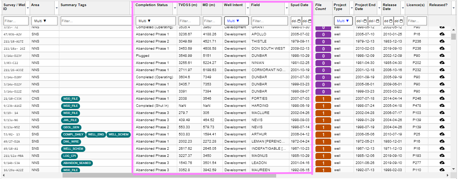458x179 pixels.
Task: Open calendar picker for Spud Date start filter
Action: (299, 21)
